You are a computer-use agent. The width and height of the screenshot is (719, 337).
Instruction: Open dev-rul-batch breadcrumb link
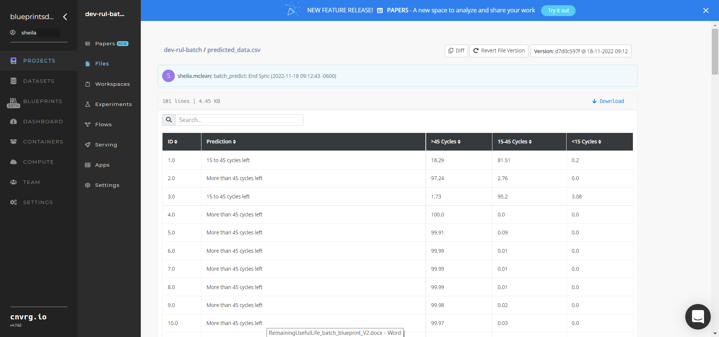click(x=183, y=50)
